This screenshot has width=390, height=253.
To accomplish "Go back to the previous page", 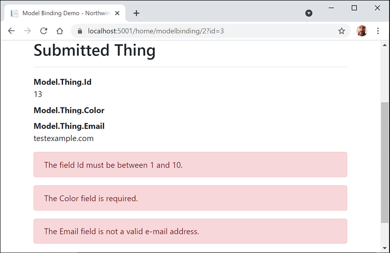I will 11,31.
